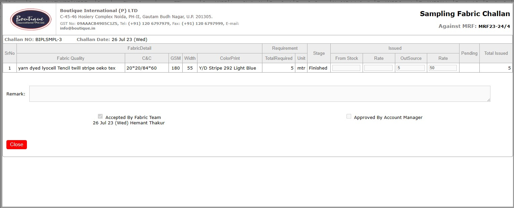The width and height of the screenshot is (514, 208).
Task: Click challan number BIPLSMPL-3
Action: [x=48, y=39]
